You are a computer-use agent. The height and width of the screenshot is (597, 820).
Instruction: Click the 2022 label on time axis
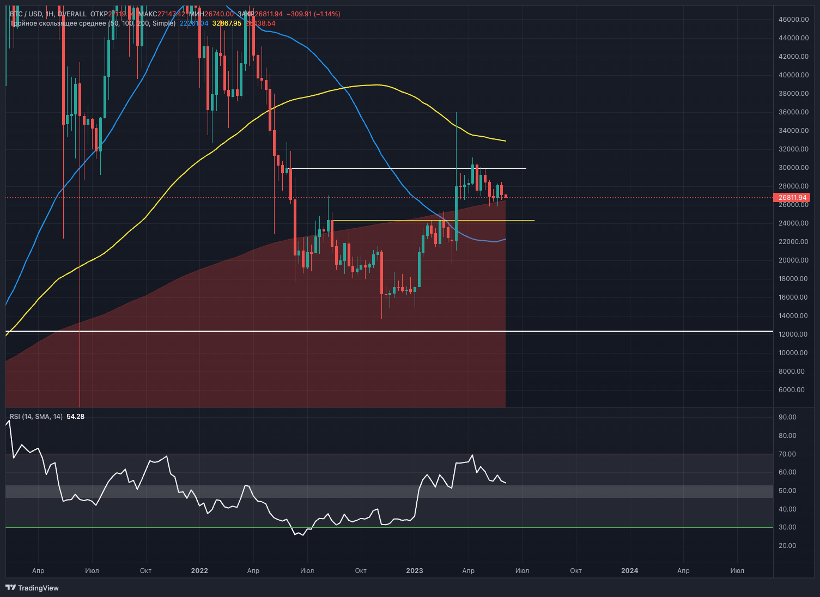[x=199, y=571]
